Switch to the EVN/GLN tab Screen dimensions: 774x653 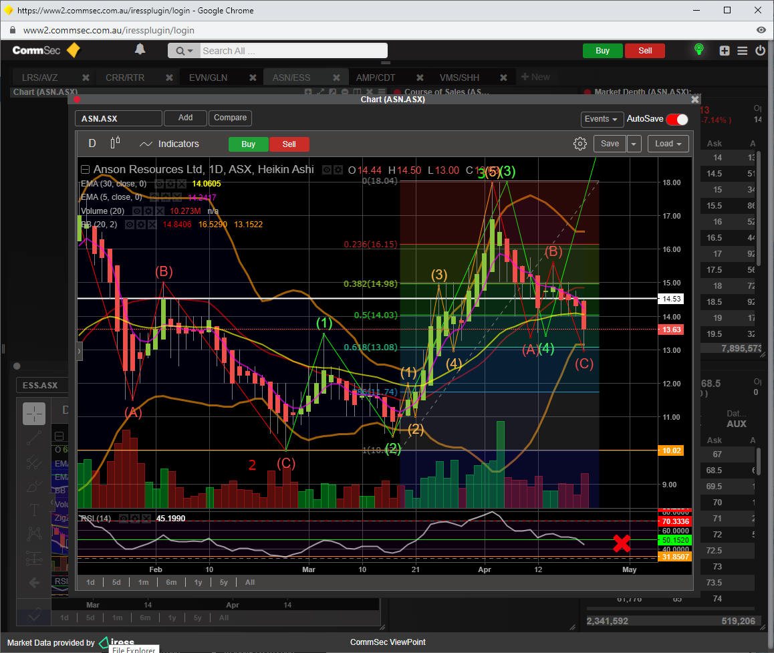click(x=209, y=78)
